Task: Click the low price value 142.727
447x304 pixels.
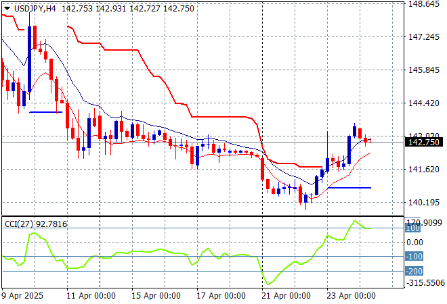Action: coord(145,9)
